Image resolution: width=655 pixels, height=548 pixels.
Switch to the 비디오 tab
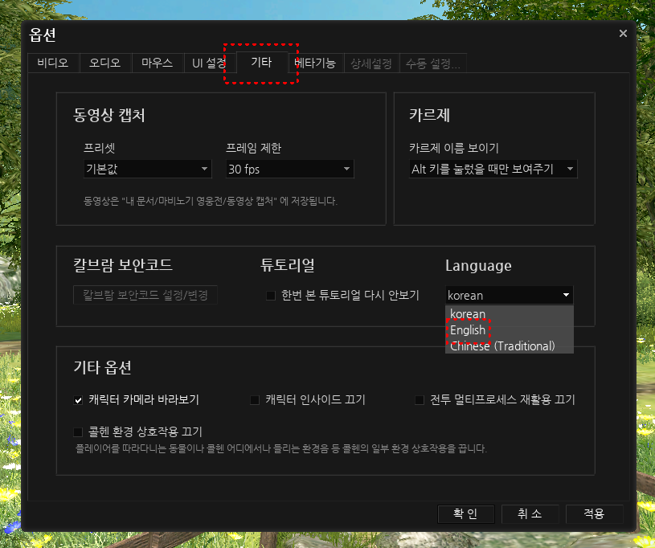click(53, 63)
